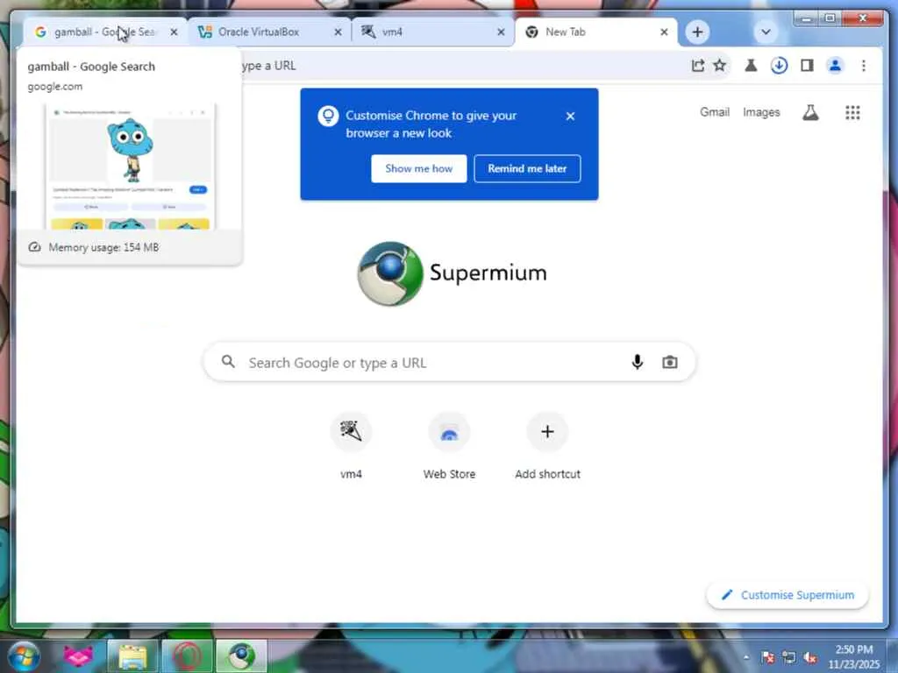Click the Remind me later button
This screenshot has height=673, width=898.
527,169
